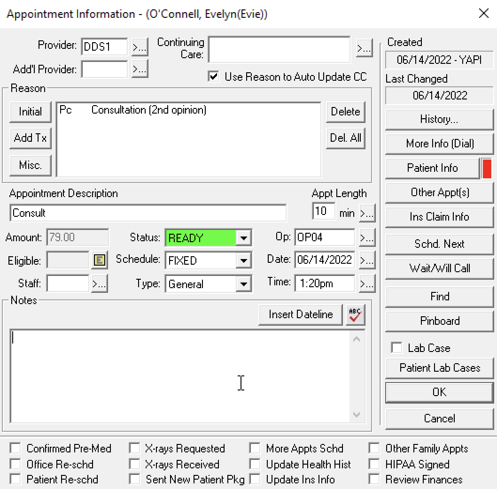Expand the Schedule FIXED dropdown

click(243, 260)
